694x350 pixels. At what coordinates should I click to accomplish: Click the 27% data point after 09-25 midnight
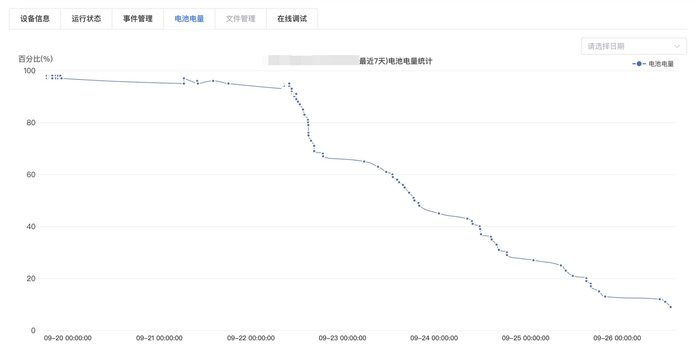[x=533, y=260]
